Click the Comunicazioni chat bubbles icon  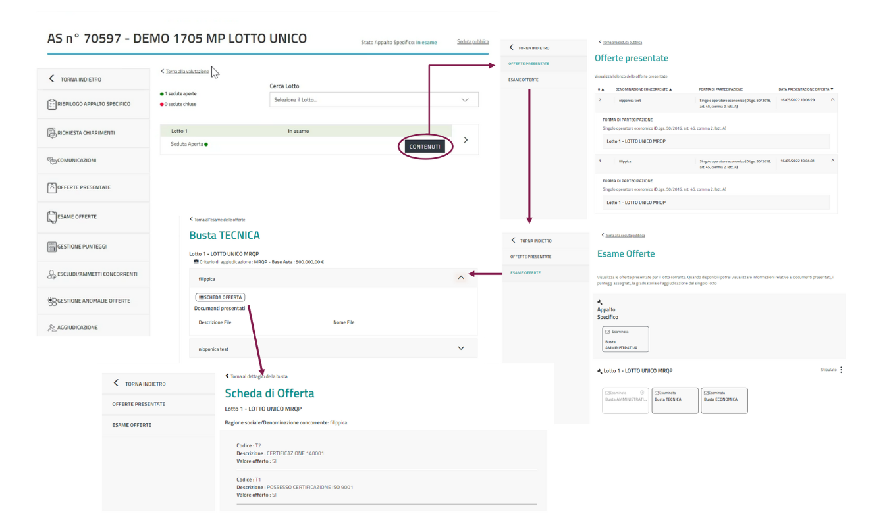52,161
